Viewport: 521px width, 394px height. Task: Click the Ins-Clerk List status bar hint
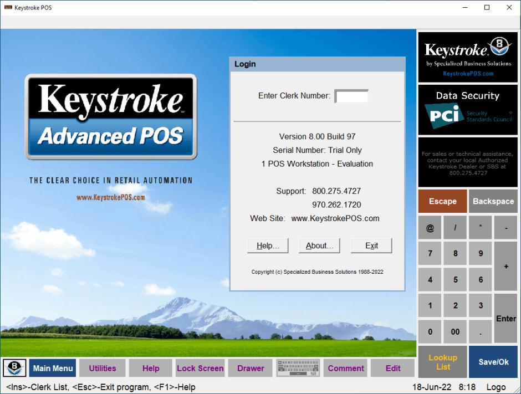pyautogui.click(x=38, y=387)
